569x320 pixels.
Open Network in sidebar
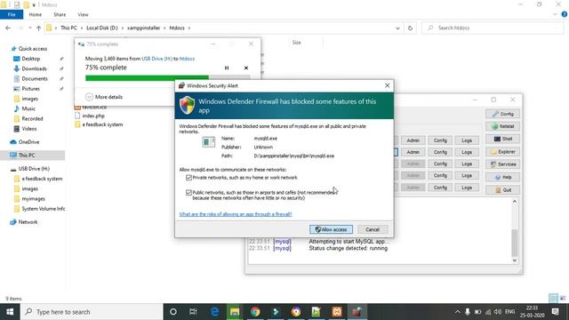(x=28, y=222)
